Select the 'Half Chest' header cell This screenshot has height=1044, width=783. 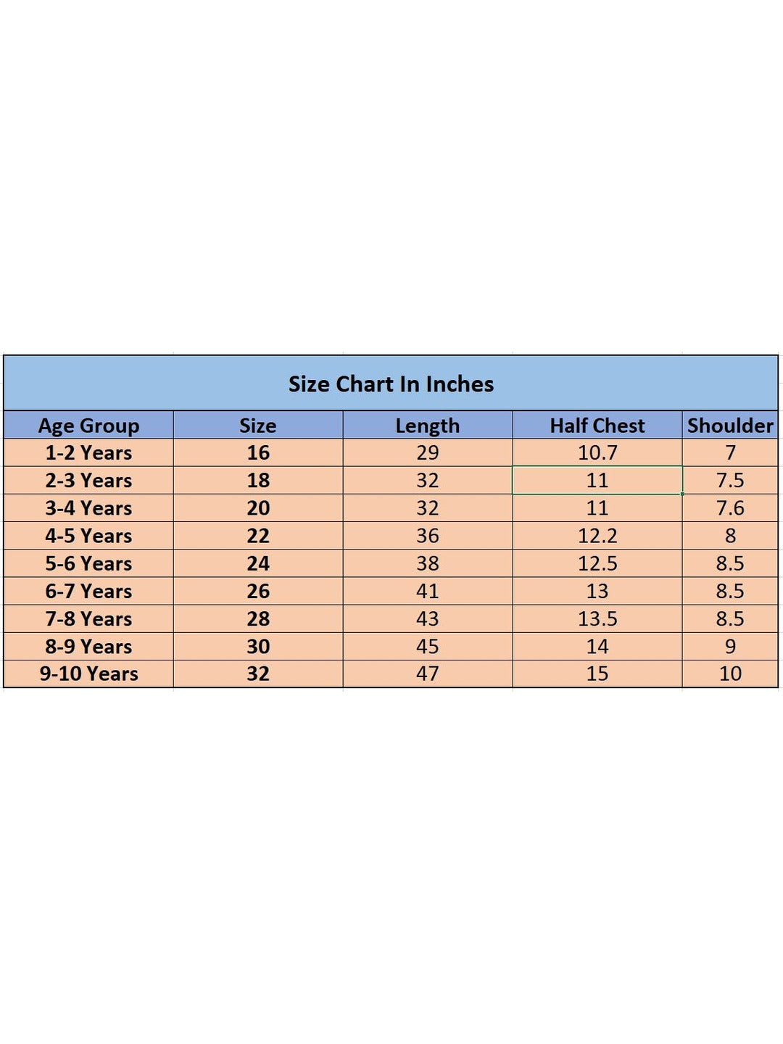pyautogui.click(x=597, y=426)
